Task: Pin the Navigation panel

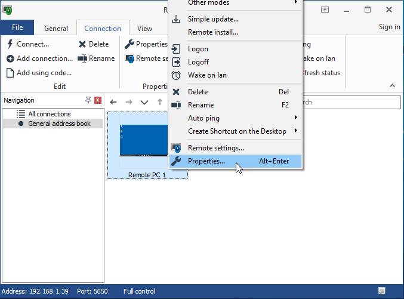Action: coord(88,100)
